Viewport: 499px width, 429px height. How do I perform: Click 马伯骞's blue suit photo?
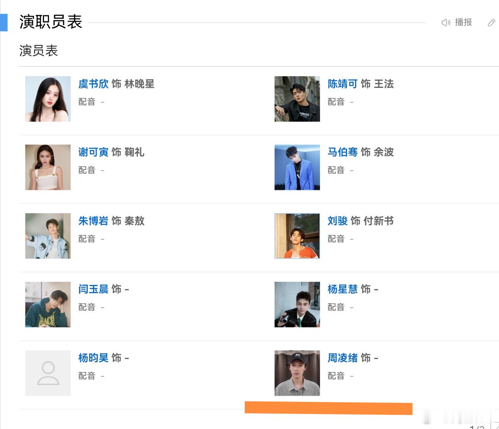[x=297, y=167]
